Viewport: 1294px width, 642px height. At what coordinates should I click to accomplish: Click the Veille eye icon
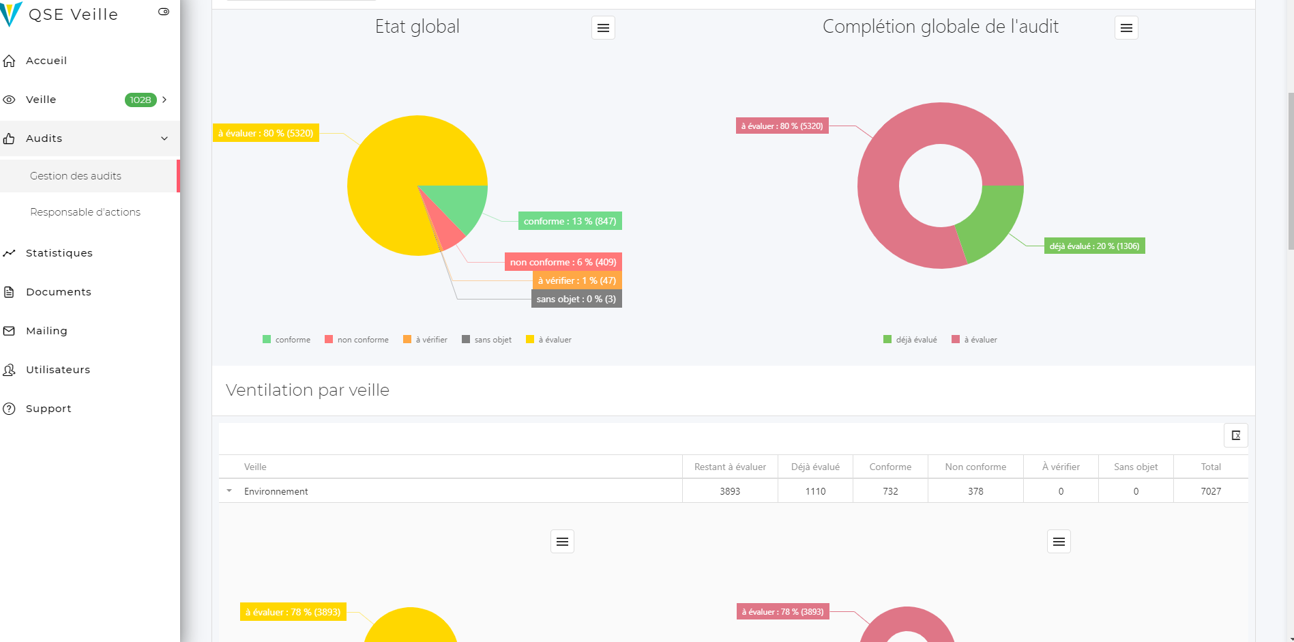click(9, 100)
